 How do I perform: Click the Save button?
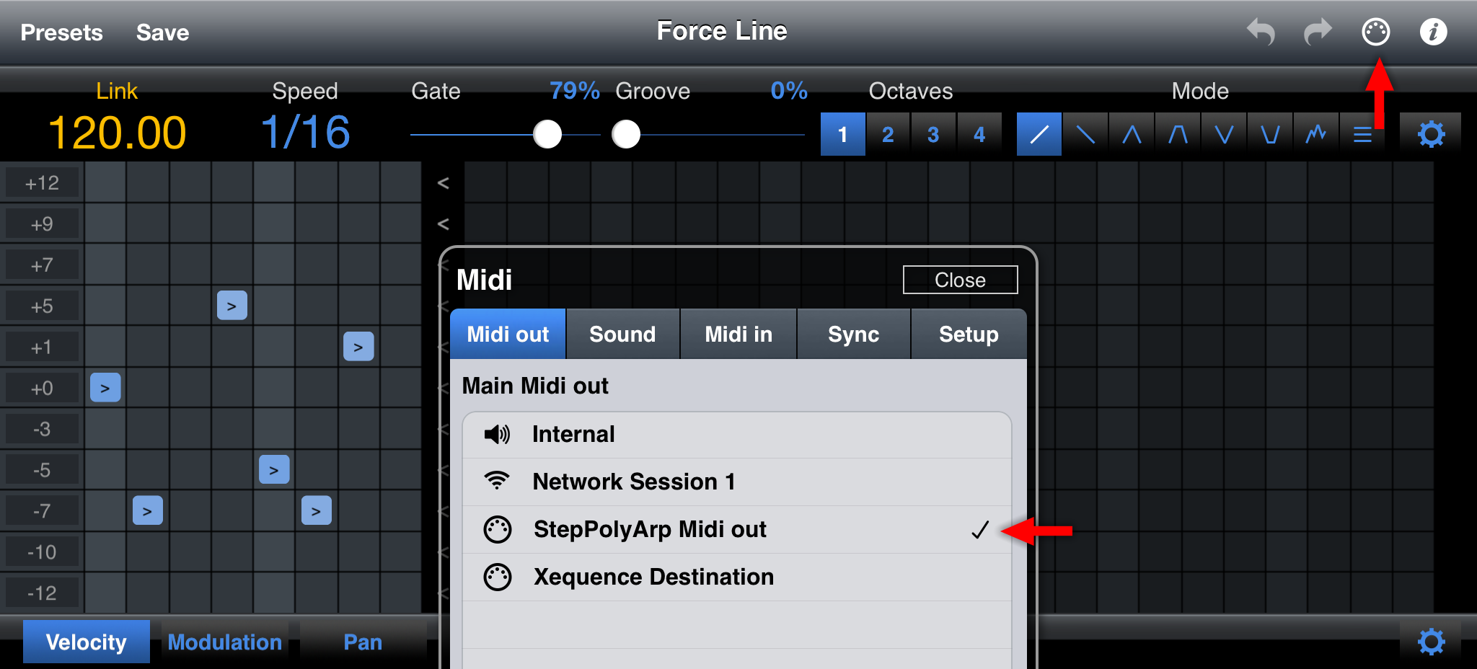coord(162,32)
